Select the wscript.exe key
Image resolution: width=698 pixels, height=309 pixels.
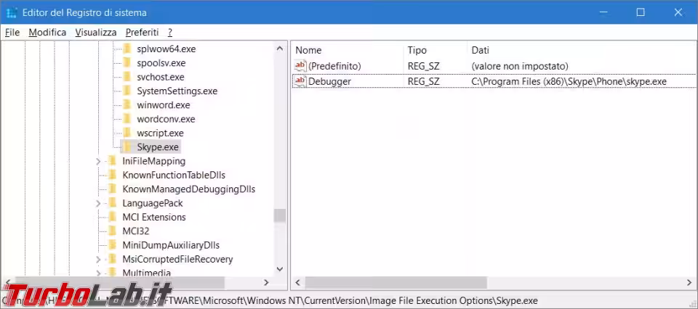coord(160,133)
